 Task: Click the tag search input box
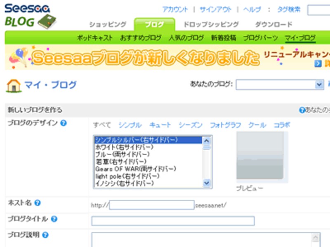tap(318, 10)
